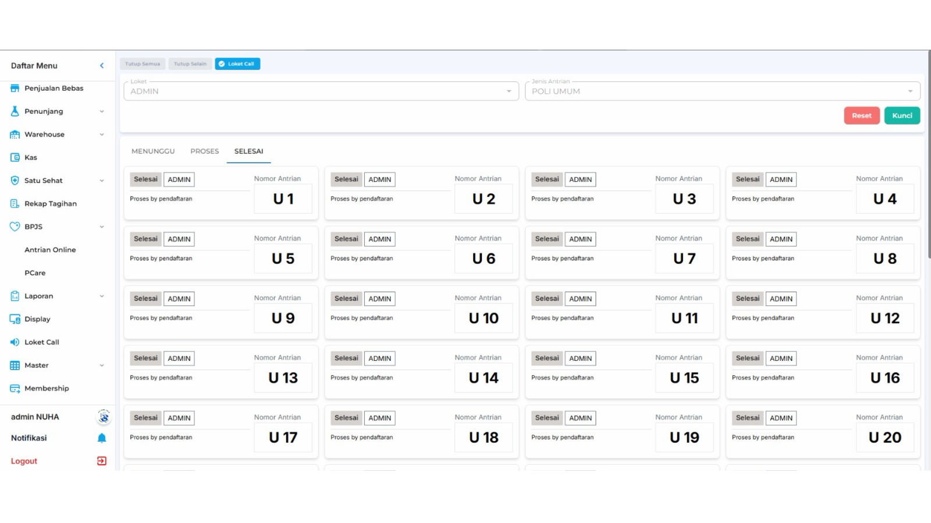931x523 pixels.
Task: Click the Loket Call speaker icon
Action: pos(15,342)
